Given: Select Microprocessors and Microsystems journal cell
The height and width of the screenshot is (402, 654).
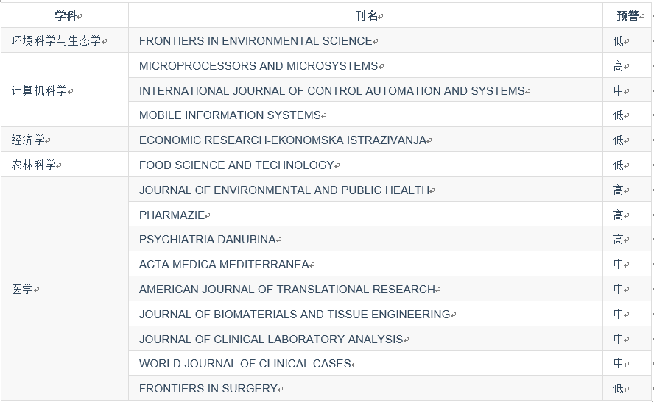Looking at the screenshot, I should click(366, 65).
